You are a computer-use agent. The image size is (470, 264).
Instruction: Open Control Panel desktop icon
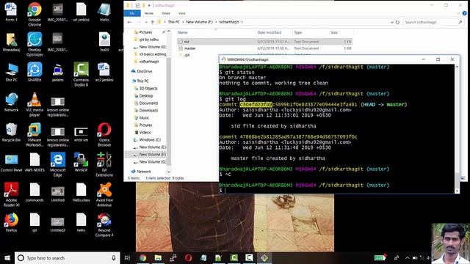pyautogui.click(x=12, y=162)
